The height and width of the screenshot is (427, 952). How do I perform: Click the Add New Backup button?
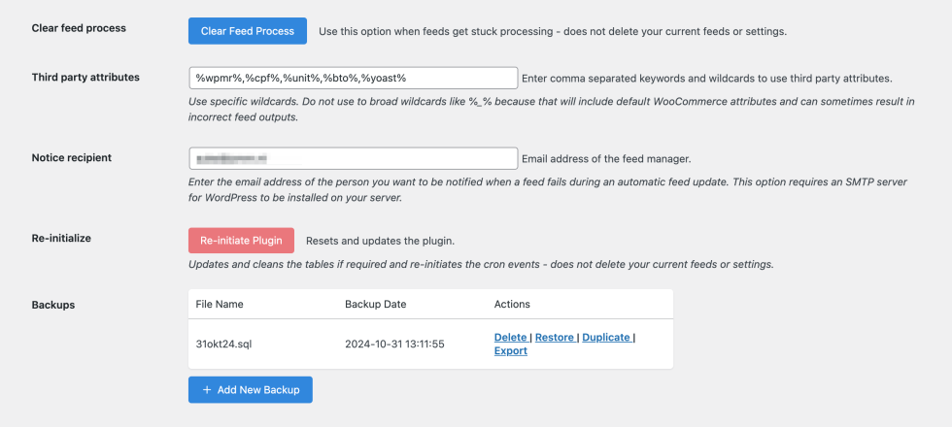click(x=251, y=390)
